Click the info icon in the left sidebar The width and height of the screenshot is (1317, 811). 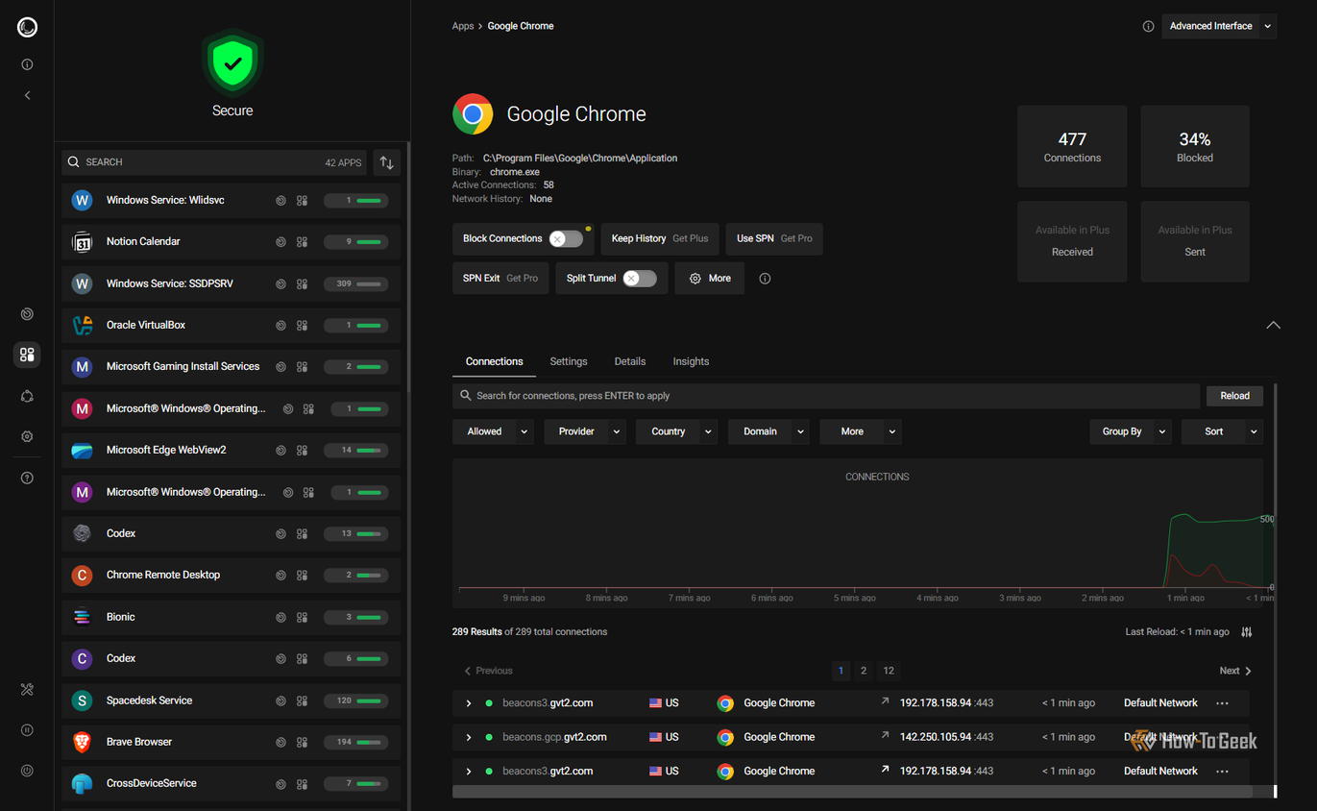pyautogui.click(x=27, y=64)
